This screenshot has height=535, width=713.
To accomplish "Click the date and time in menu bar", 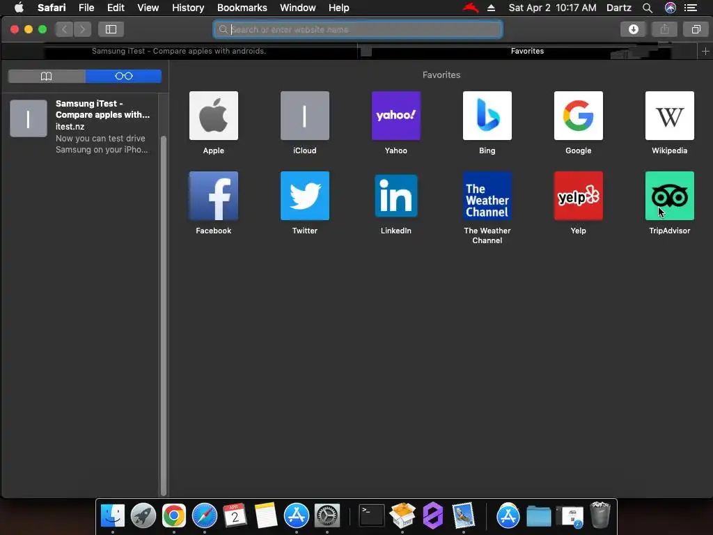I will (552, 8).
